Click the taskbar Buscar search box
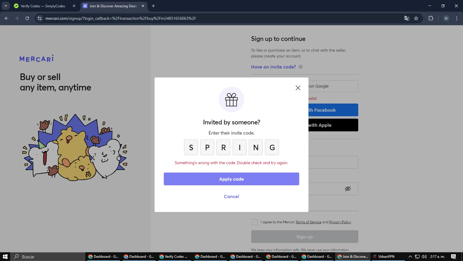The image size is (463, 261). click(48, 257)
